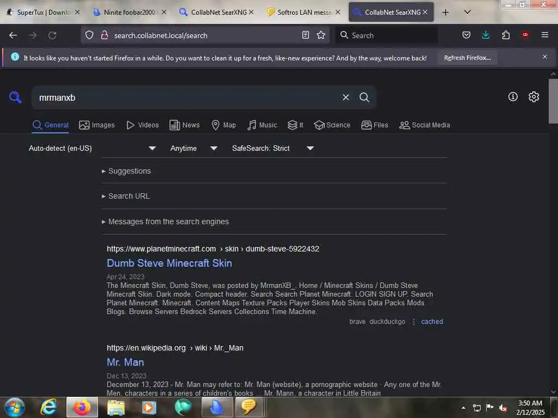List all tabs with the chevron button
Image resolution: width=558 pixels, height=418 pixels.
pyautogui.click(x=468, y=12)
